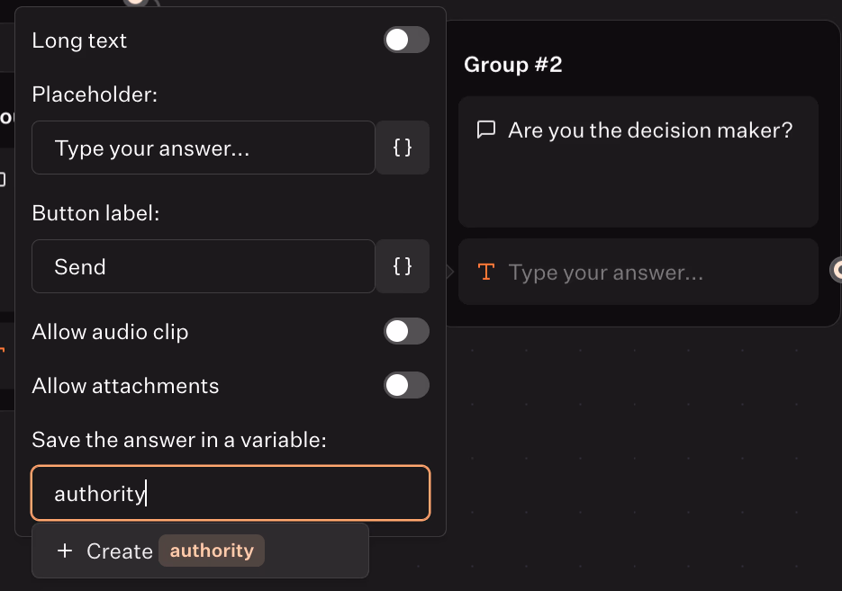842x591 pixels.
Task: Turn on Allow audio clip switch
Action: 406,332
